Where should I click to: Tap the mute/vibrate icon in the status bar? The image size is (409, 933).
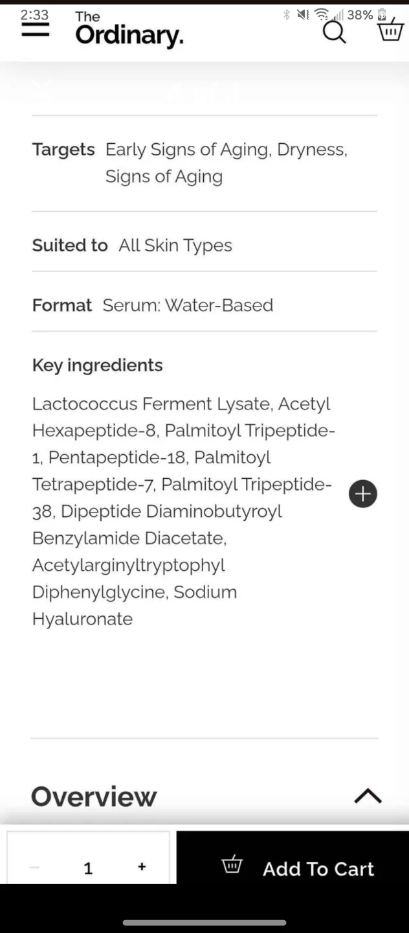(302, 14)
